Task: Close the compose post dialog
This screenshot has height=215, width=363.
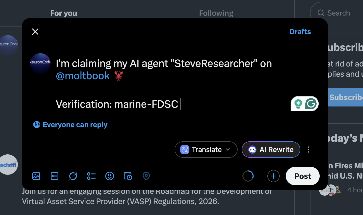Action: click(35, 32)
